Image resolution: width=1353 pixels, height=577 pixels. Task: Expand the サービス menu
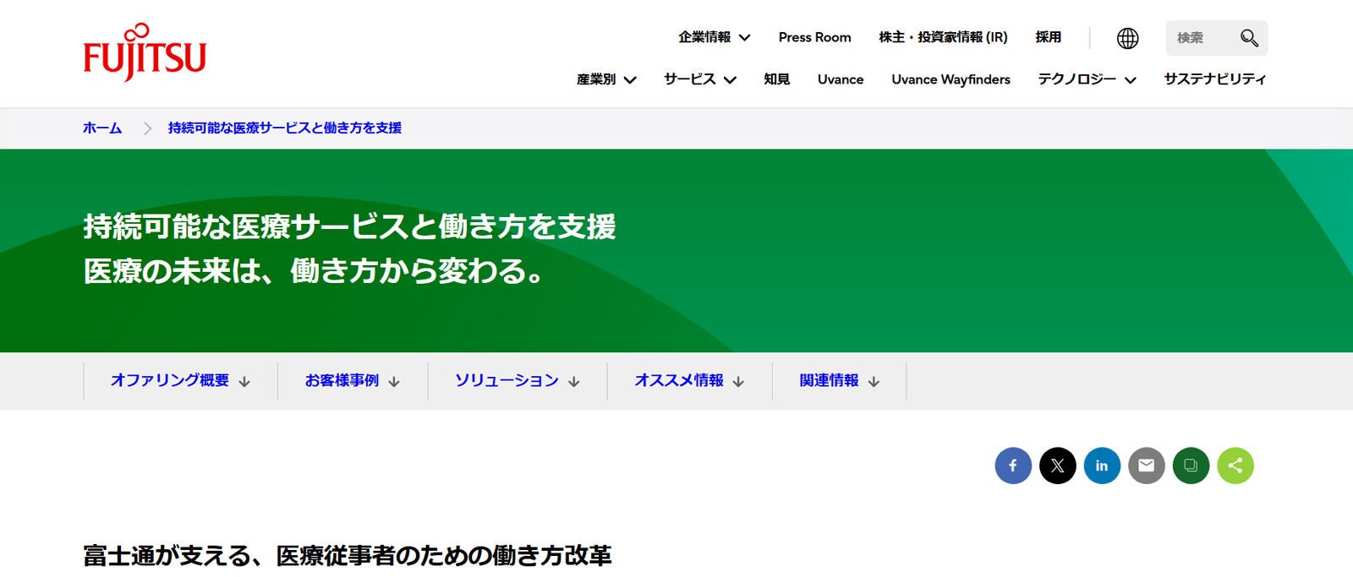coord(700,79)
